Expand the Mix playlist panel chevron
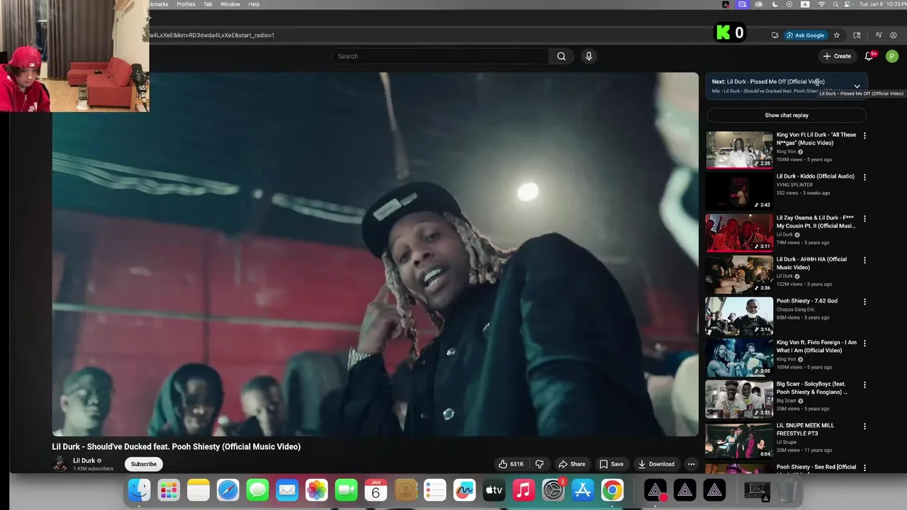This screenshot has width=907, height=510. [x=857, y=86]
